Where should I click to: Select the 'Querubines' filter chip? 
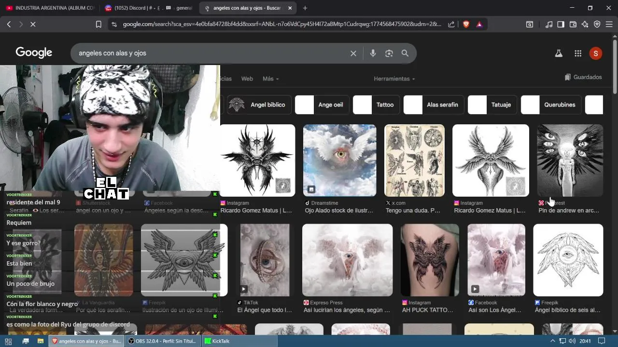551,105
